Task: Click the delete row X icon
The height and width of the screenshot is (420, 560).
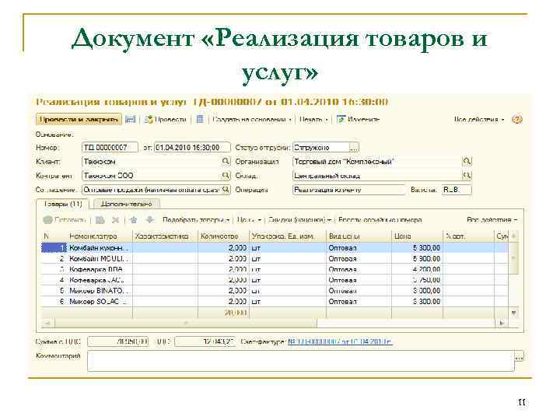Action: click(x=115, y=220)
